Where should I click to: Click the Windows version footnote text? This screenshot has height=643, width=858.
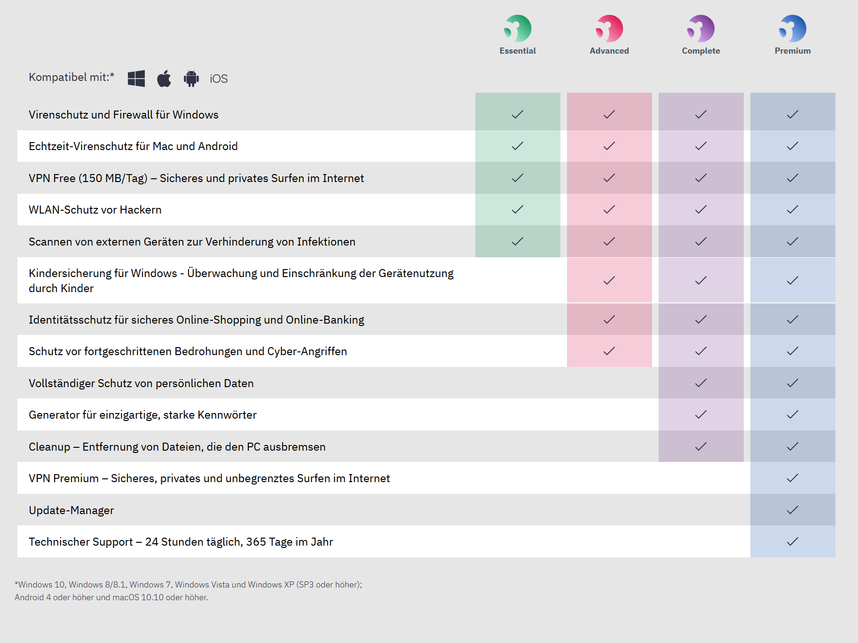coord(188,585)
